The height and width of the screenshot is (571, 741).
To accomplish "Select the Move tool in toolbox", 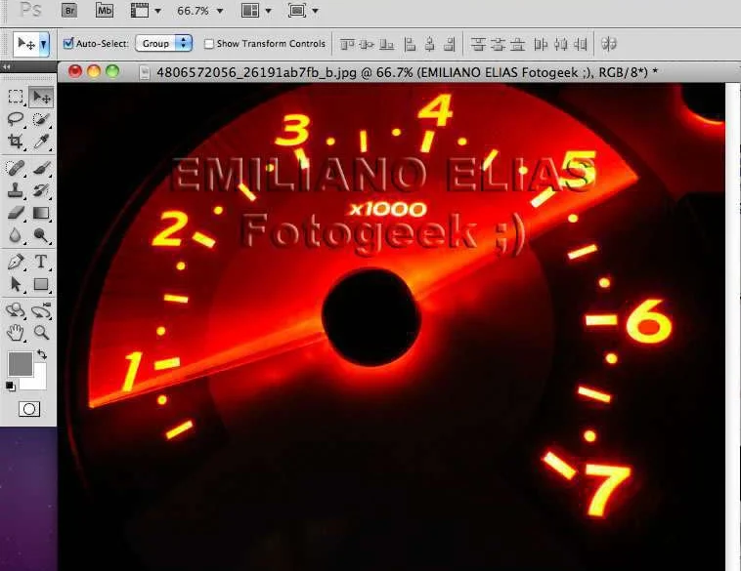I will [41, 97].
